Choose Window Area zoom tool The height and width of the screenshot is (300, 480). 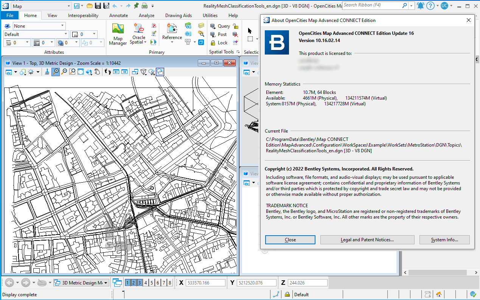coord(72,72)
